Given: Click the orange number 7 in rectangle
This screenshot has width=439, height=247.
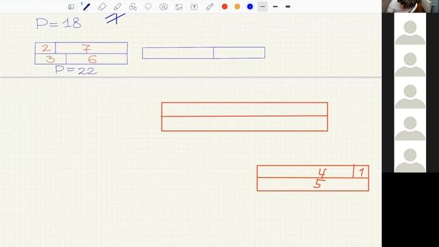Looking at the screenshot, I should 87,48.
